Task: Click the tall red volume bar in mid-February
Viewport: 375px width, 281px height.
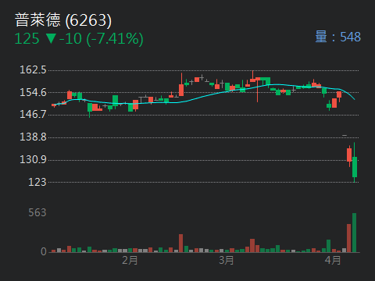Action: [180, 244]
